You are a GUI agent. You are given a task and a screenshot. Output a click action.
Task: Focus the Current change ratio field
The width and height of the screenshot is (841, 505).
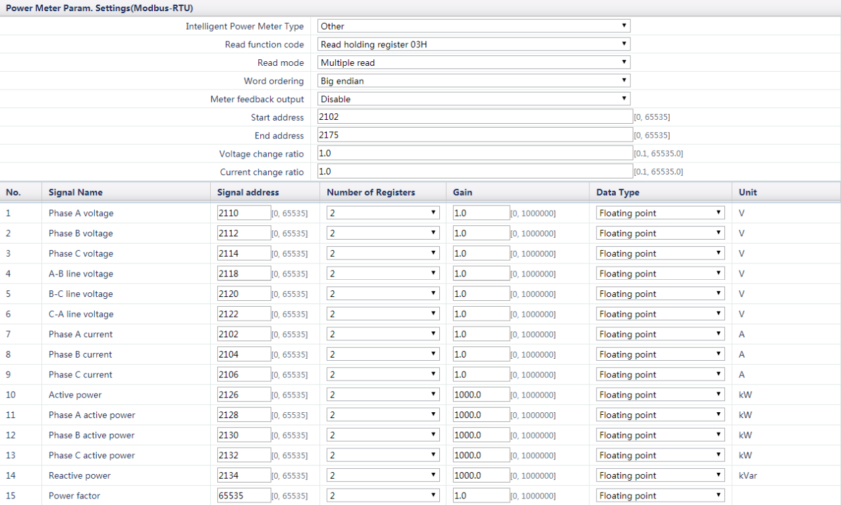coord(474,172)
